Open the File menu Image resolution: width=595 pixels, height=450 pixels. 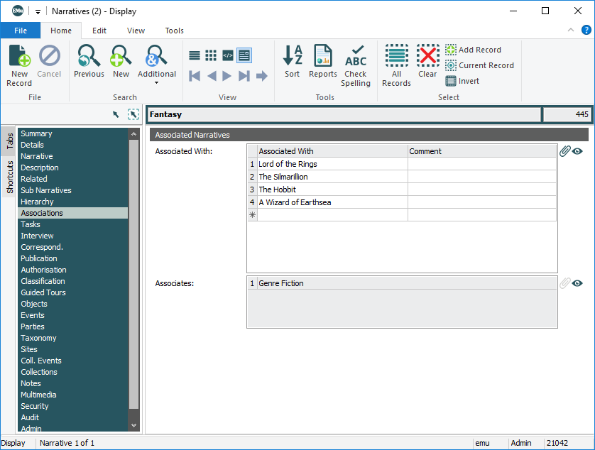(x=21, y=31)
